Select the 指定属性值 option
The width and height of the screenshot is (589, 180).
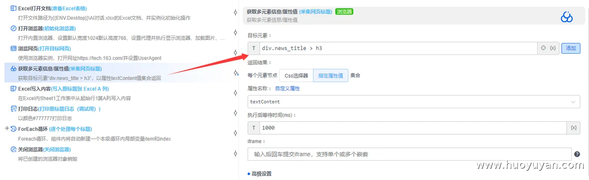coord(331,76)
